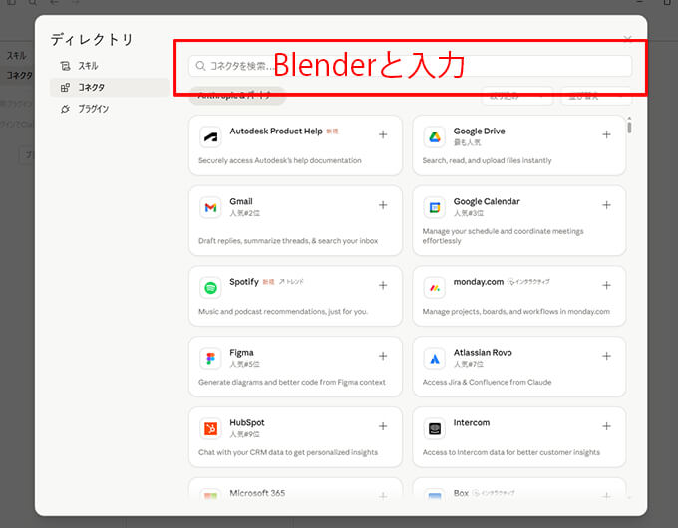
Task: Open the filter dropdown beside sort
Action: [516, 97]
